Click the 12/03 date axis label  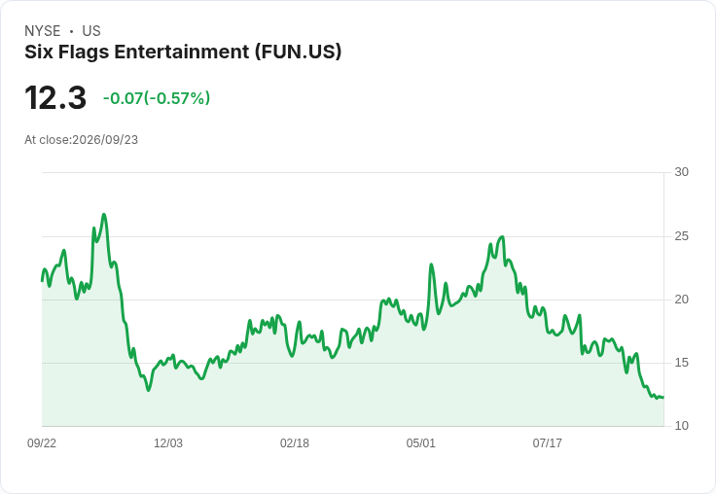[168, 443]
